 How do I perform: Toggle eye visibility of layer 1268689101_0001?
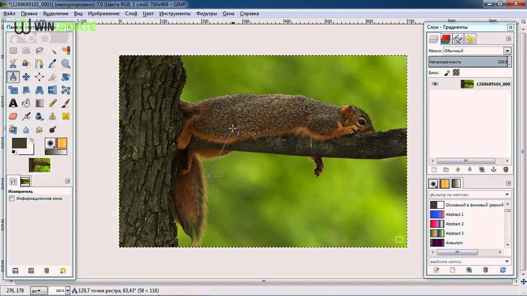435,84
